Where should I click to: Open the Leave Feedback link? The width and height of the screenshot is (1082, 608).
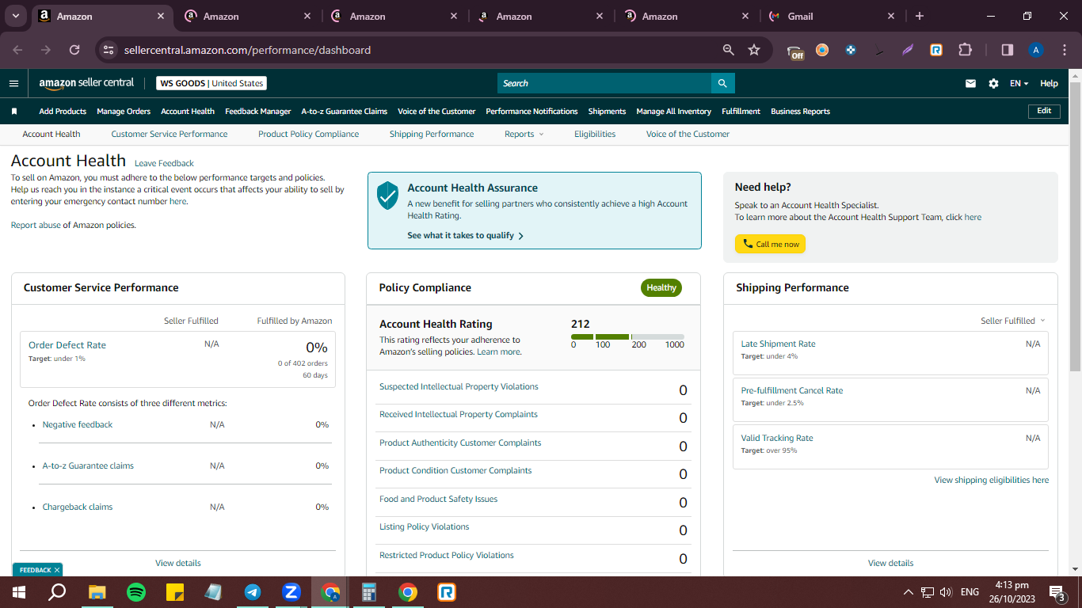click(164, 164)
